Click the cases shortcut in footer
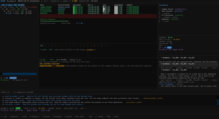This screenshot has height=119, width=219. [x=24, y=117]
